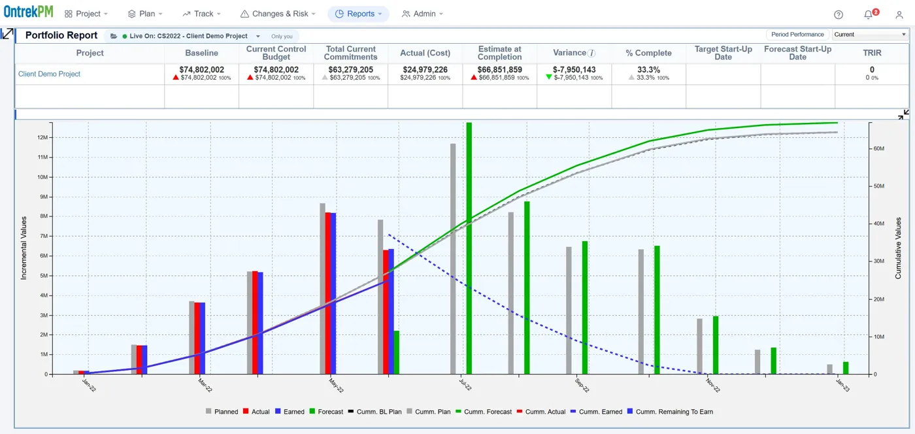Expand the Live On: CS2022 project dropdown
Viewport: 915px width, 434px height.
point(258,37)
